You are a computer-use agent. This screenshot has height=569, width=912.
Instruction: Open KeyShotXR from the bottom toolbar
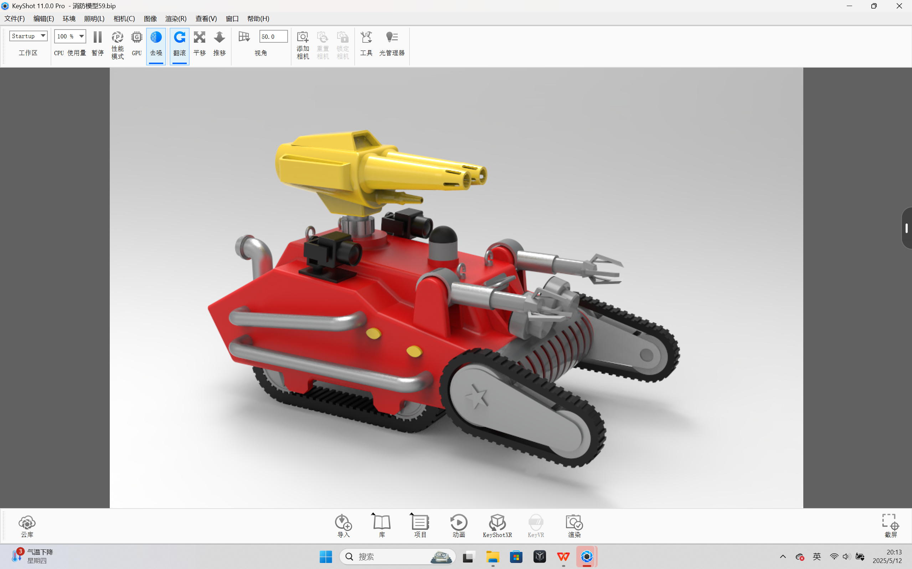(x=497, y=525)
